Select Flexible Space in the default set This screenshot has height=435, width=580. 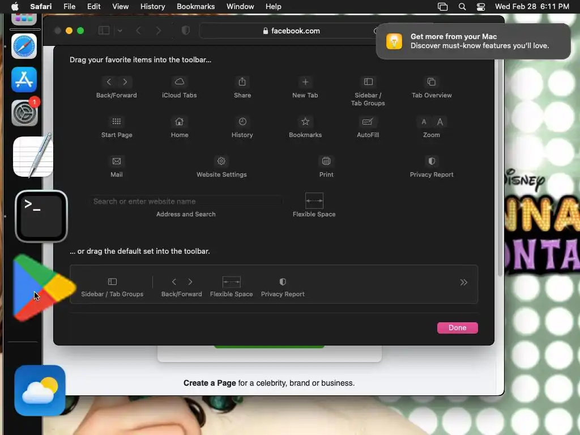click(232, 287)
